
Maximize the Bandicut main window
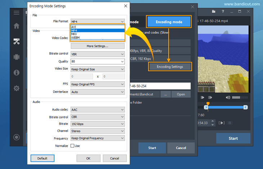(240, 12)
